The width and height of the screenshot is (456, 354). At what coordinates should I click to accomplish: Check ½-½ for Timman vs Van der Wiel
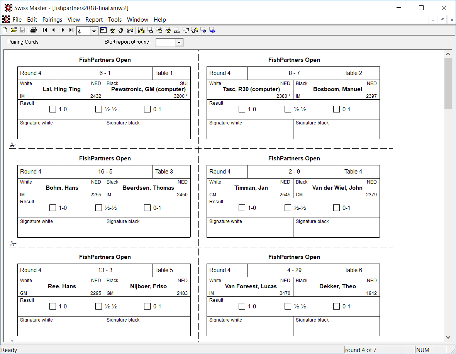click(x=288, y=208)
